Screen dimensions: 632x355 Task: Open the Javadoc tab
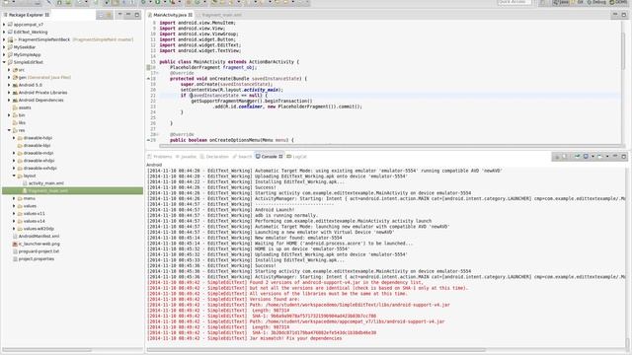[x=186, y=157]
